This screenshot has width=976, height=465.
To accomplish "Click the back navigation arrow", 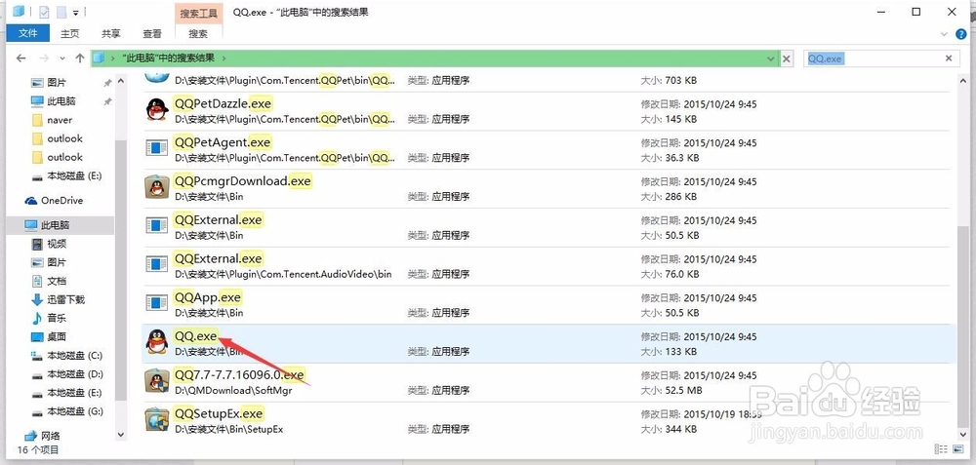I will 21,58.
